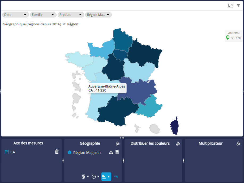Open the filter arrow at top right corner

point(238,5)
